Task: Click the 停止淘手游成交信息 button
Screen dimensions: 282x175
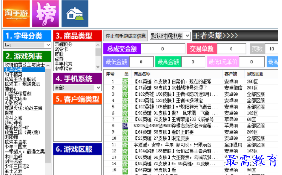Action: pyautogui.click(x=126, y=36)
